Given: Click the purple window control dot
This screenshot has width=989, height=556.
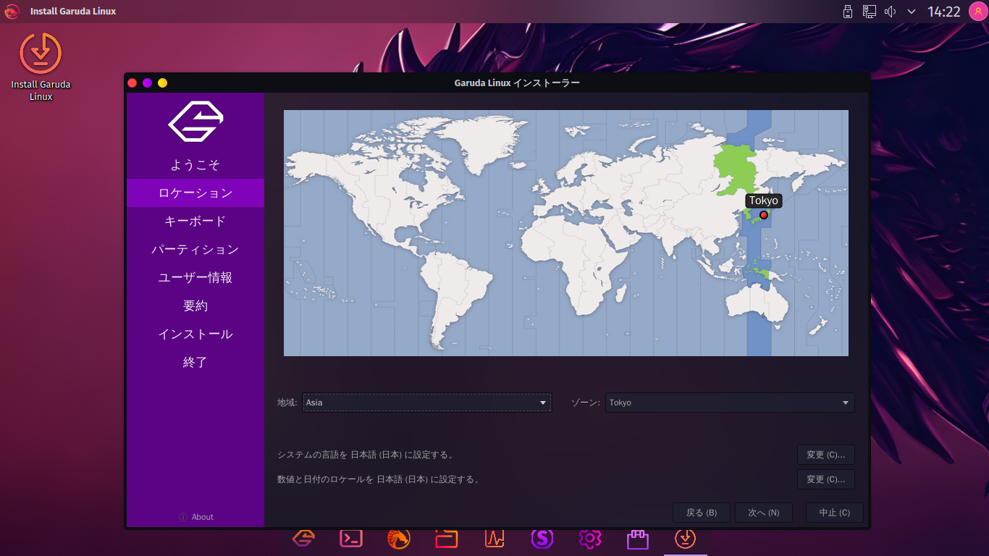Looking at the screenshot, I should [x=147, y=83].
